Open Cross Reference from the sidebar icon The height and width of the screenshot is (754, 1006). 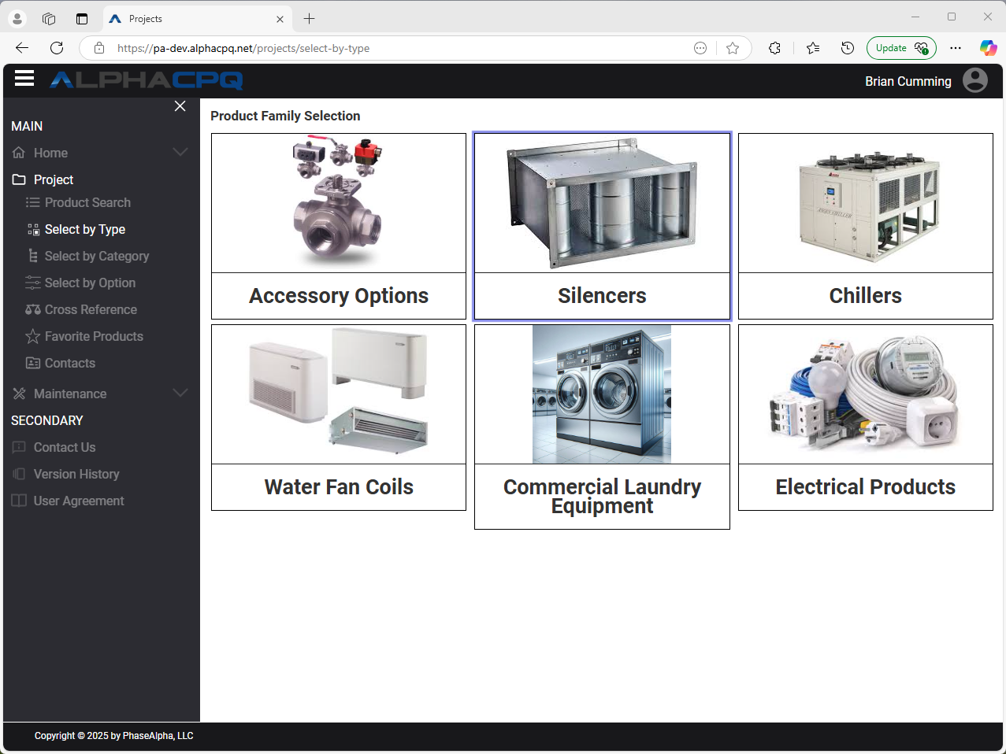pos(33,309)
